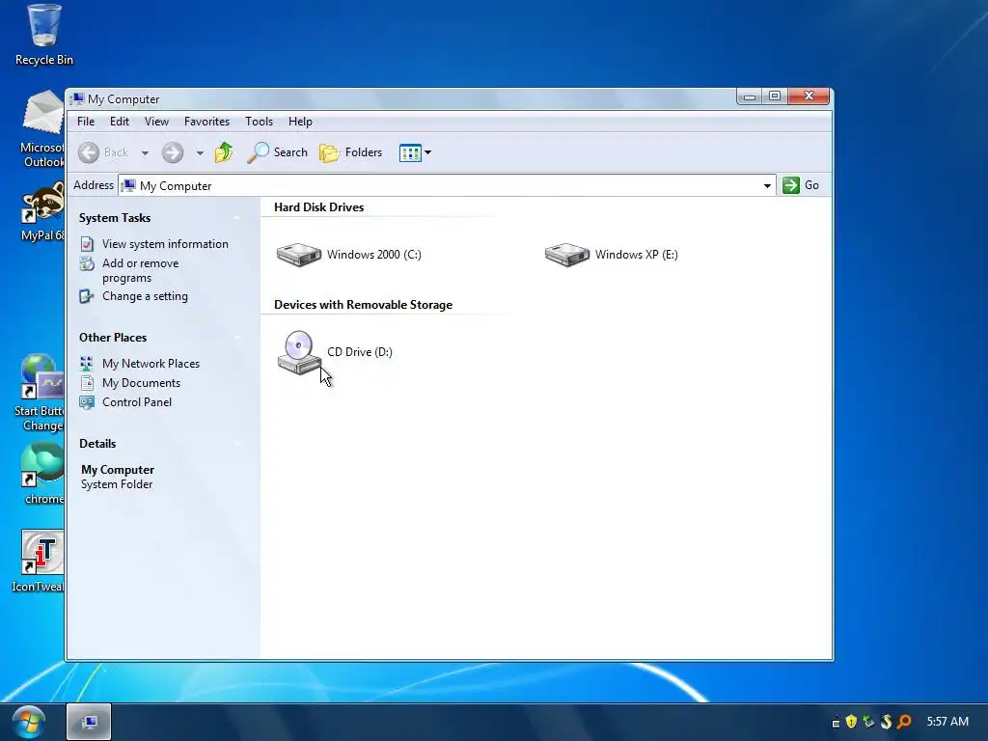Click the Forward arrow toolbar button
Viewport: 988px width, 741px height.
(x=172, y=152)
